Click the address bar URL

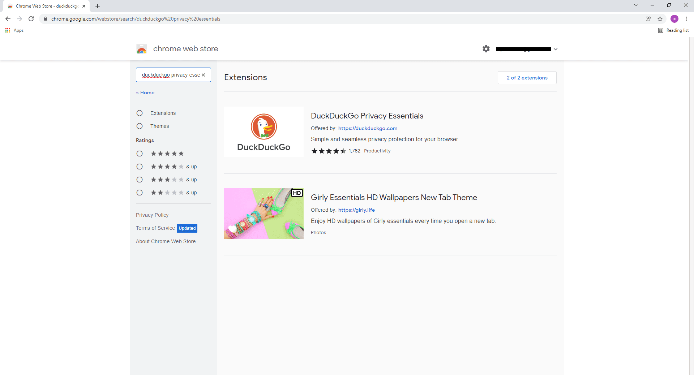tap(136, 19)
